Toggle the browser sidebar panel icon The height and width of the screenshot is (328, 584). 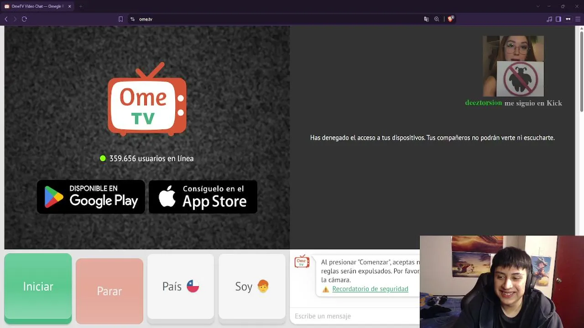(558, 19)
